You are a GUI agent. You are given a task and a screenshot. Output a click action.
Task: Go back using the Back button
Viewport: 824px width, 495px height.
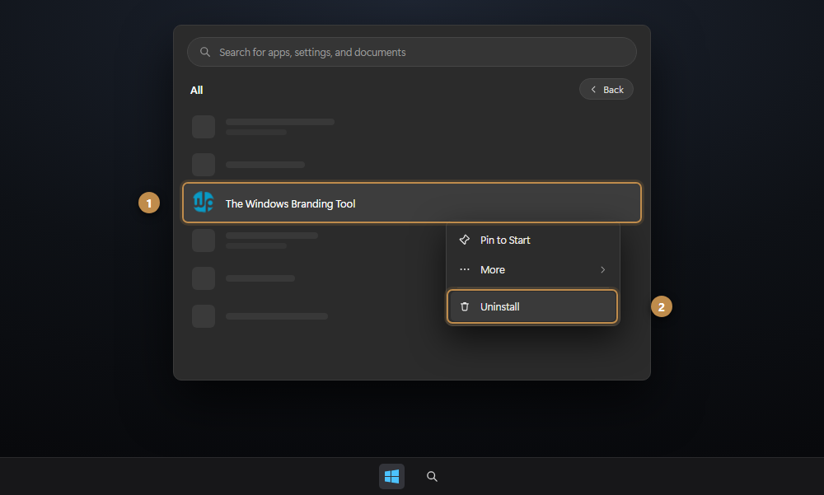(x=606, y=89)
